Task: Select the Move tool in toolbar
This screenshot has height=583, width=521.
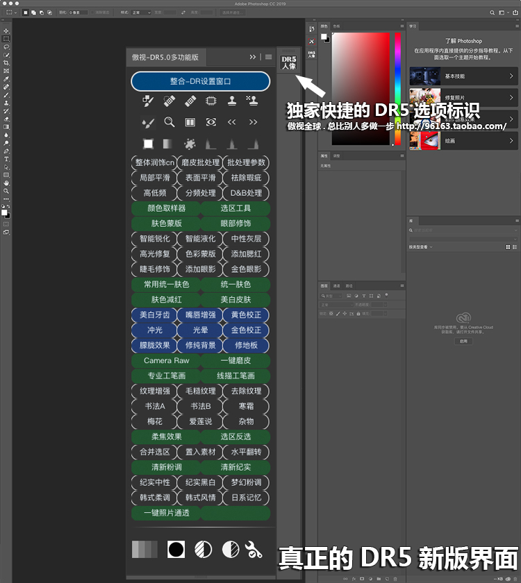Action: (x=6, y=31)
